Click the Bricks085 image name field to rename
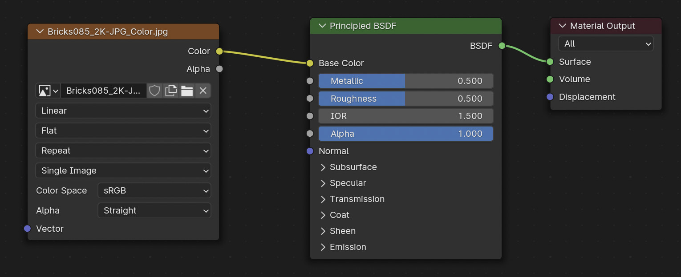Screen dimensions: 681x277 105,91
